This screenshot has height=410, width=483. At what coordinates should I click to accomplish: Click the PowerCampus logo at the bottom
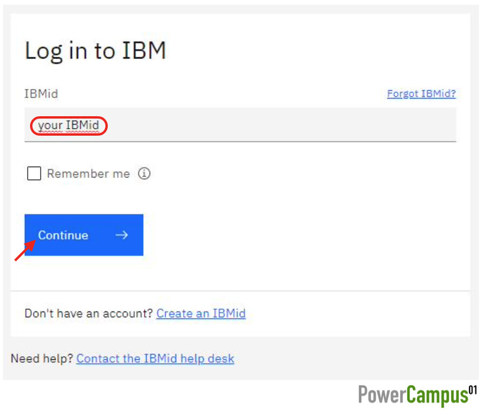(x=416, y=394)
